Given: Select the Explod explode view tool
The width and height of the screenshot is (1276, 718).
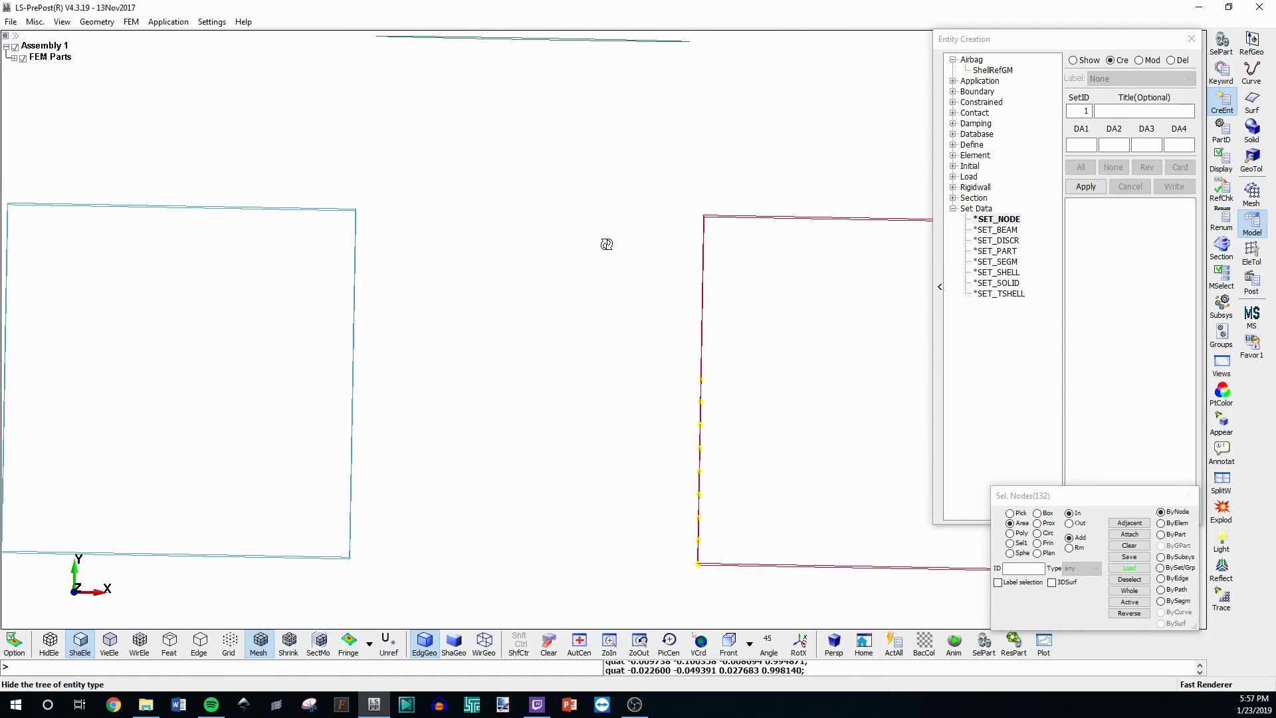Looking at the screenshot, I should coord(1222,509).
